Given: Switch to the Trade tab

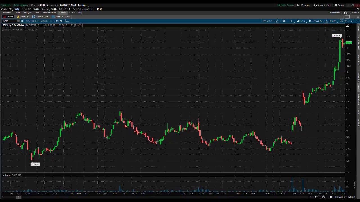Looking at the screenshot, I should pyautogui.click(x=17, y=13).
